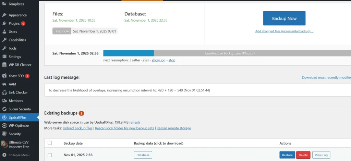Image resolution: width=351 pixels, height=161 pixels.
Task: Click the Upload backup files link
Action: click(77, 128)
